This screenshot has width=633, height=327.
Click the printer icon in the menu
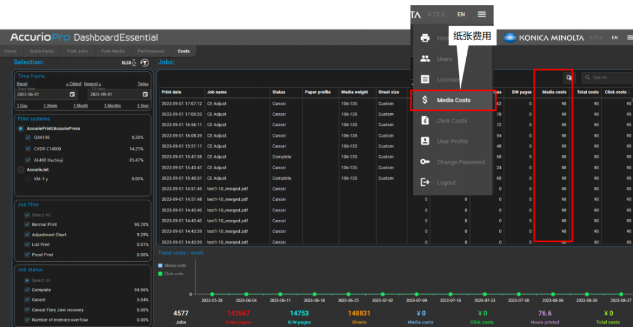(x=425, y=38)
